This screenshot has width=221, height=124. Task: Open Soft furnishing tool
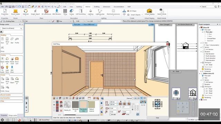coord(80,12)
